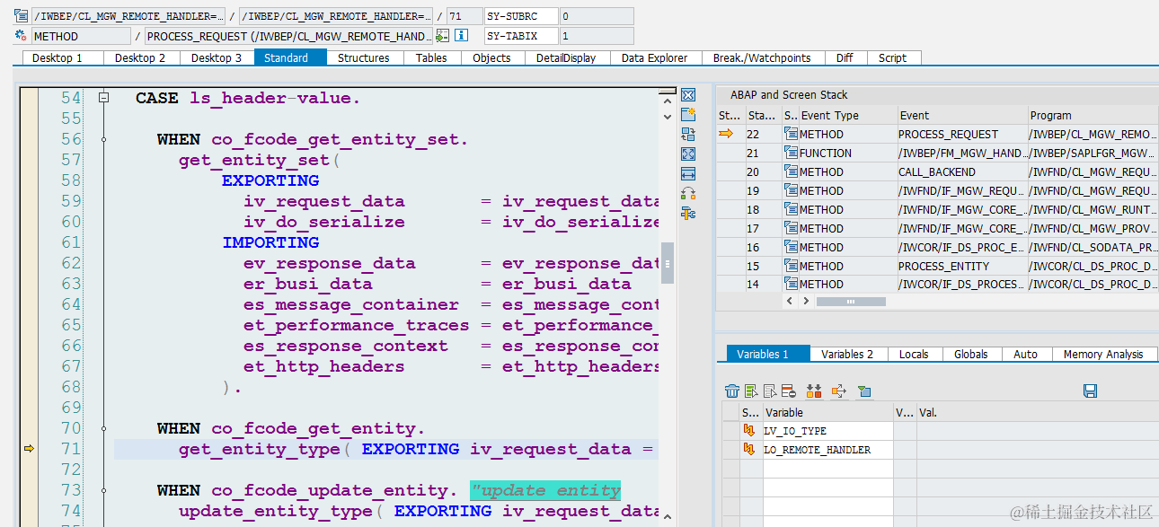Image resolution: width=1159 pixels, height=527 pixels.
Task: Click the stack table horizontal scrollbar thumb
Action: [851, 301]
